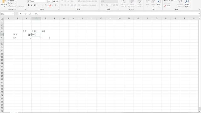Open the Insert Function fx dialog

click(x=30, y=14)
